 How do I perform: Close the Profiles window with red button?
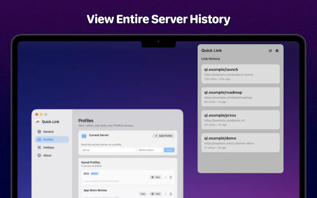click(x=36, y=114)
